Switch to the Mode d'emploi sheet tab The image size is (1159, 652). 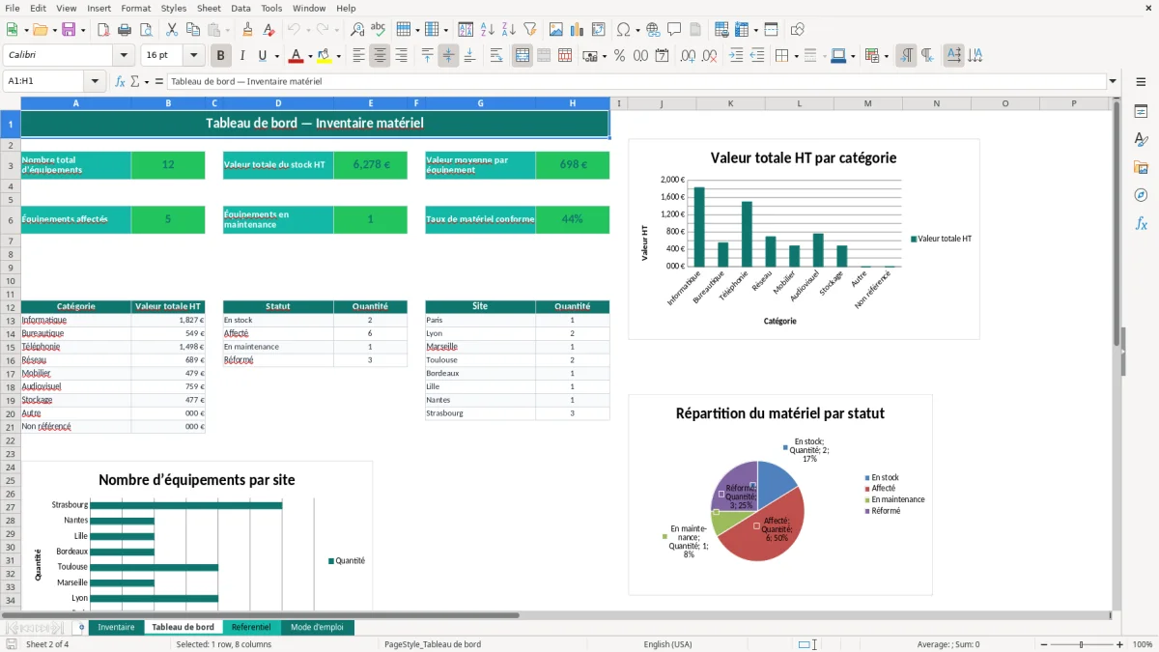point(317,627)
